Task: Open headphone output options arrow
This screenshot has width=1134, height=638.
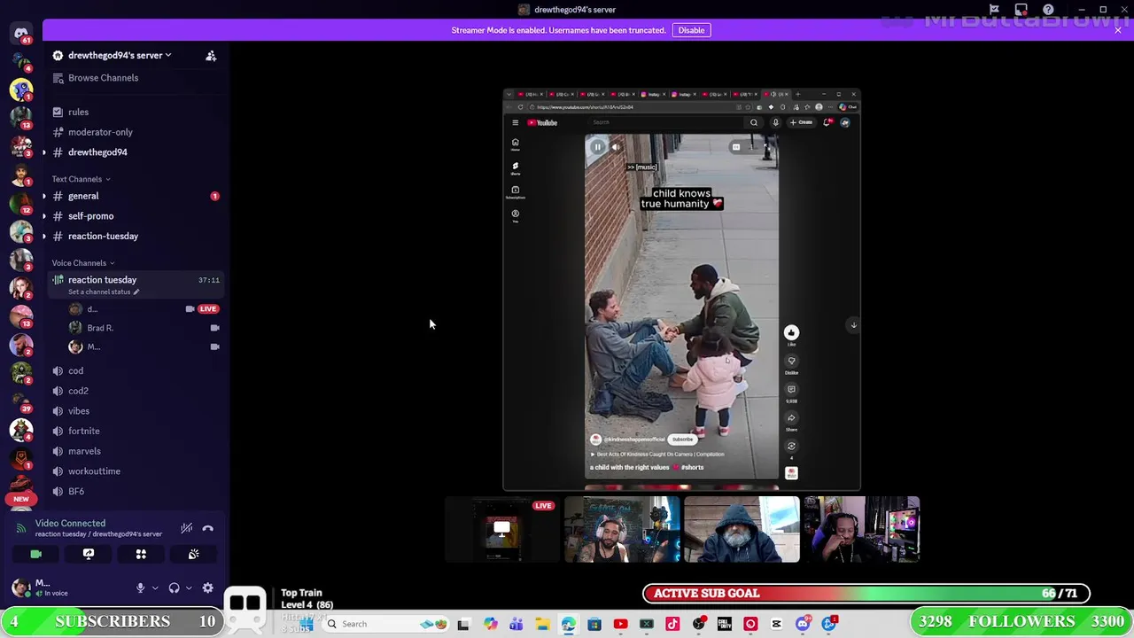Action: (x=189, y=587)
